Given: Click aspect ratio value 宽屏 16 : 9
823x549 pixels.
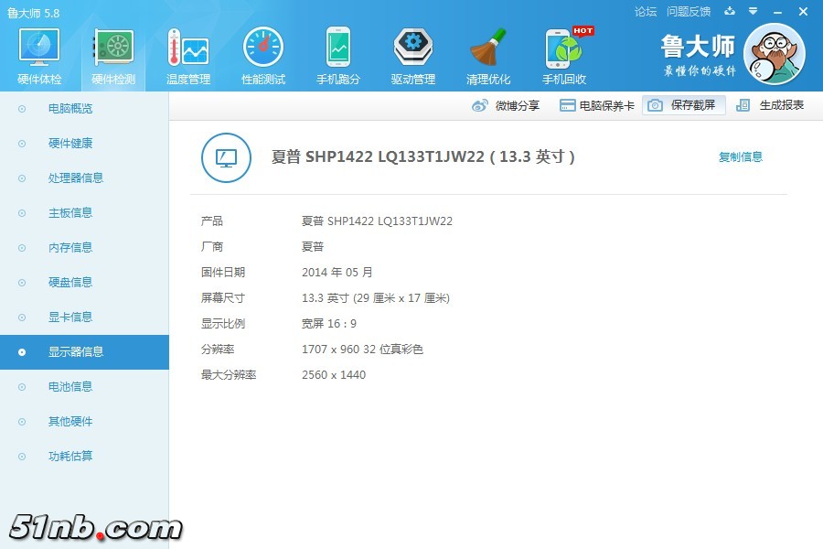Looking at the screenshot, I should (x=329, y=324).
